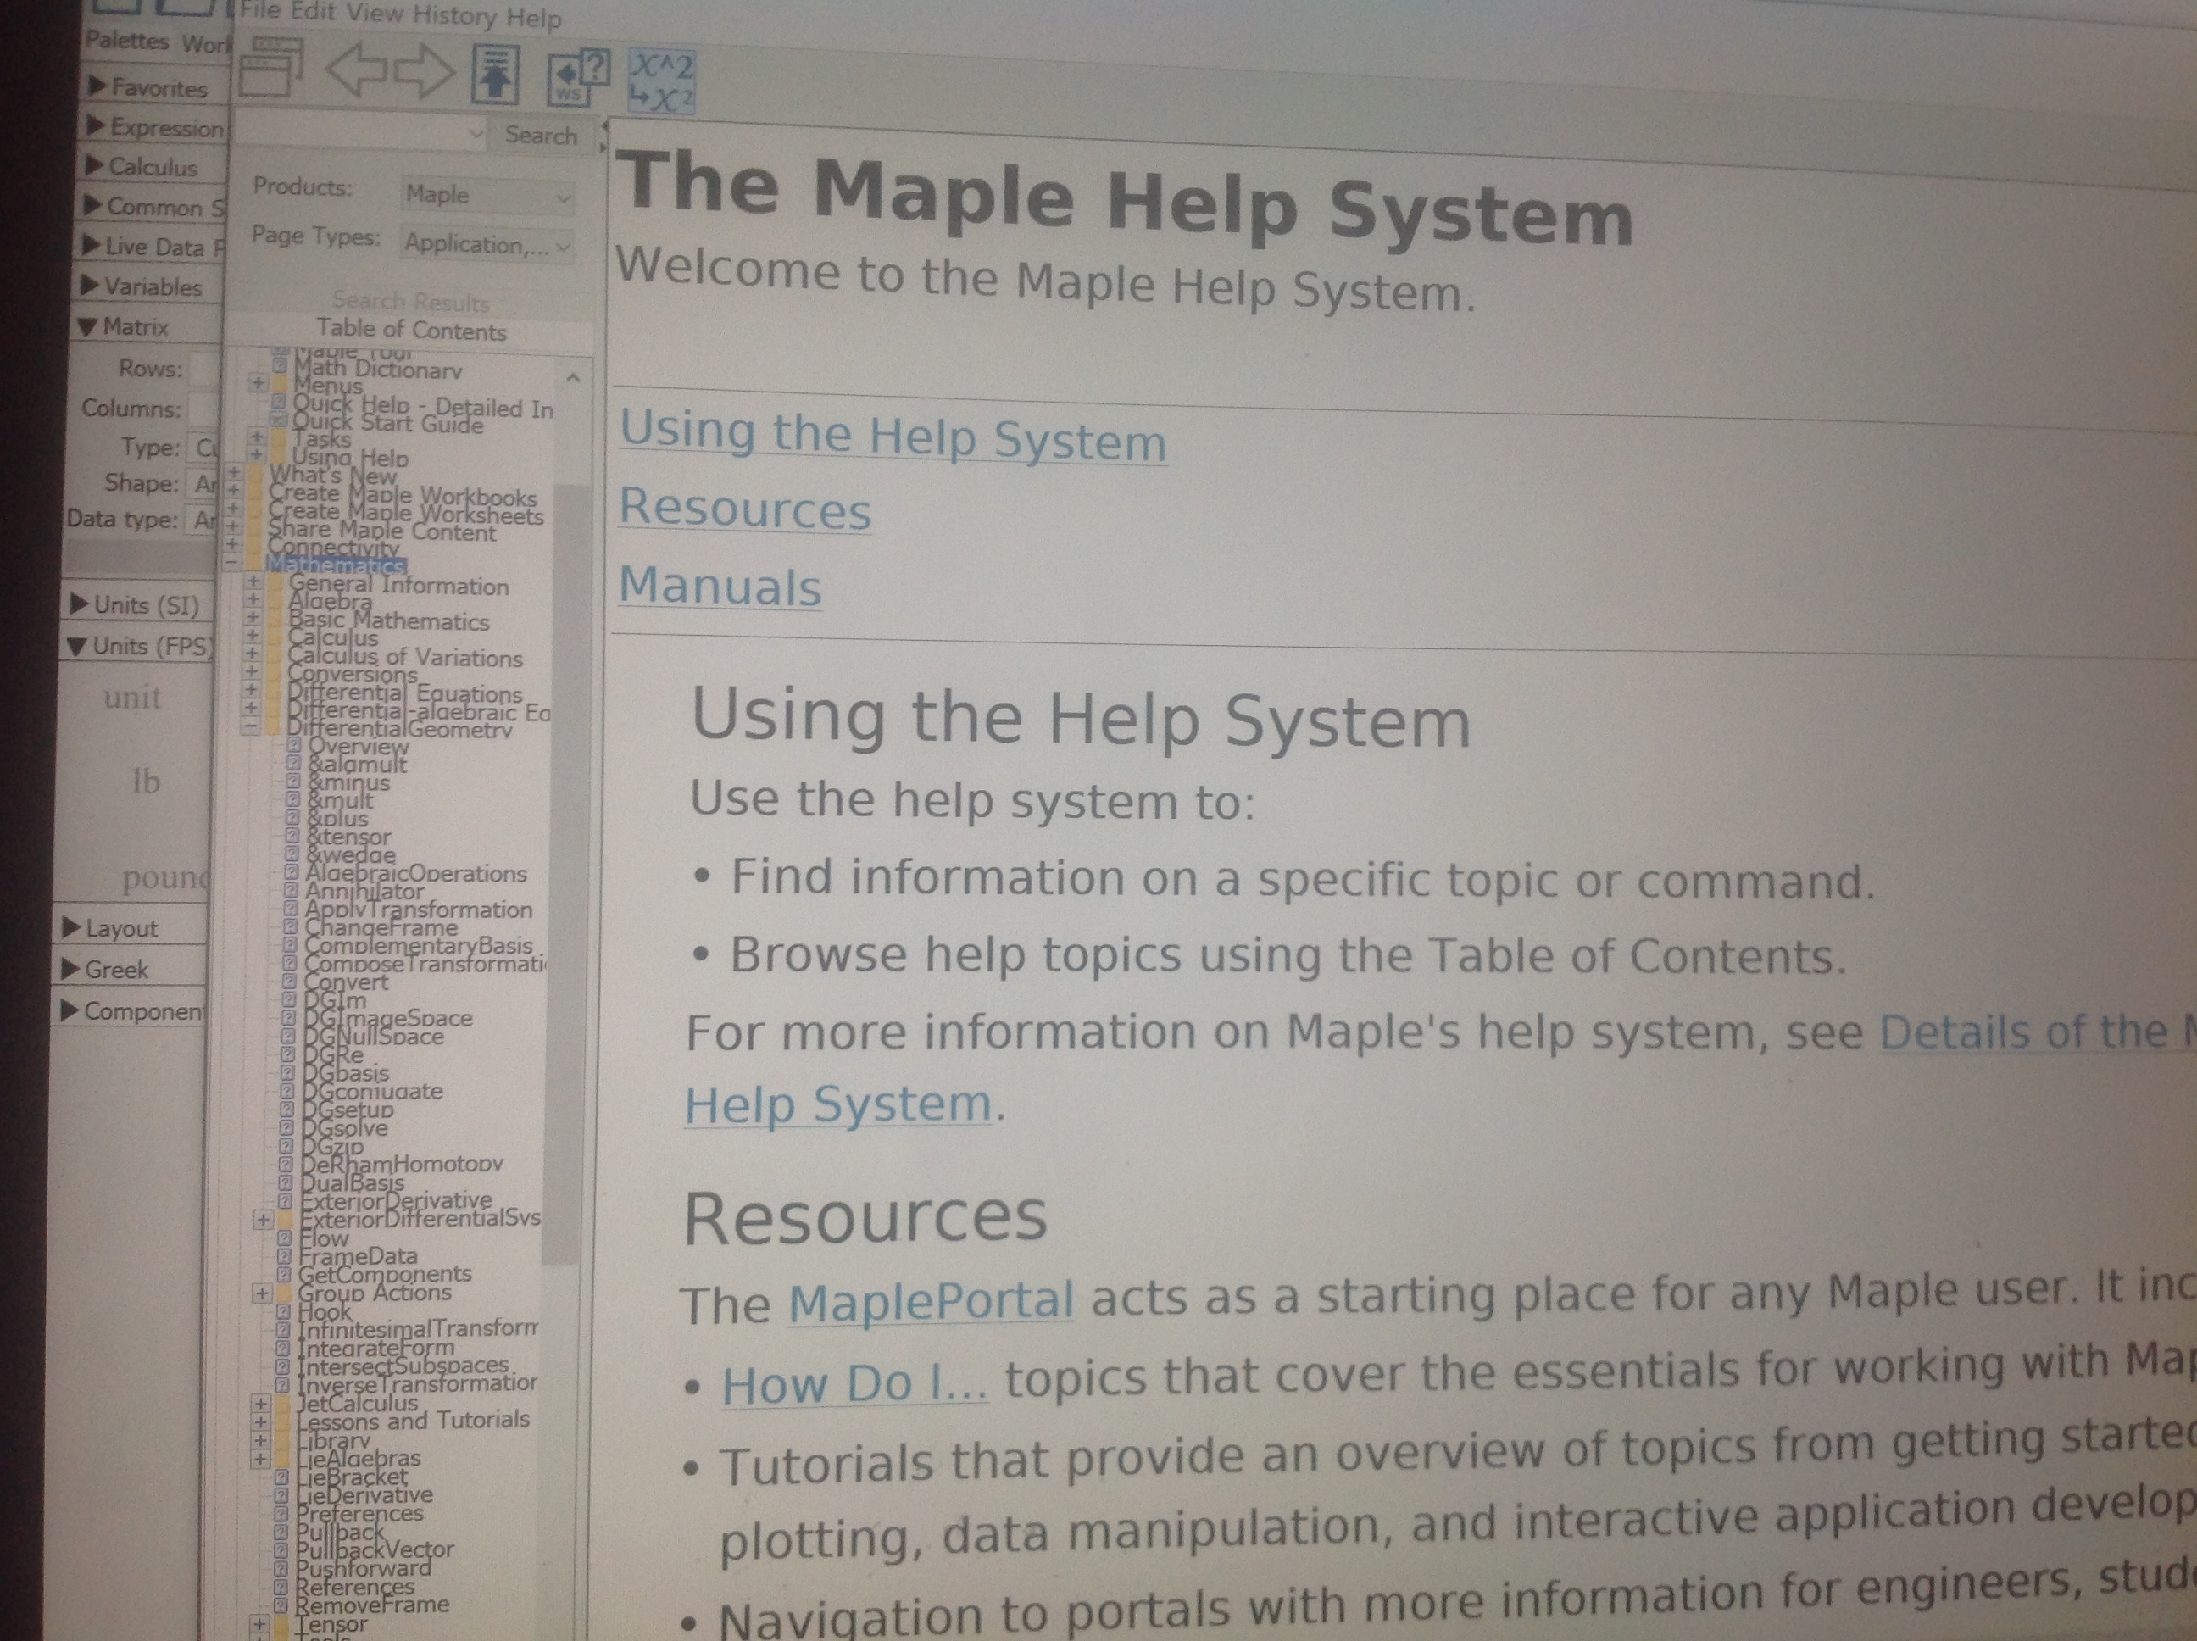Viewport: 2197px width, 1641px height.
Task: Follow the MaplePortal link
Action: 931,1300
